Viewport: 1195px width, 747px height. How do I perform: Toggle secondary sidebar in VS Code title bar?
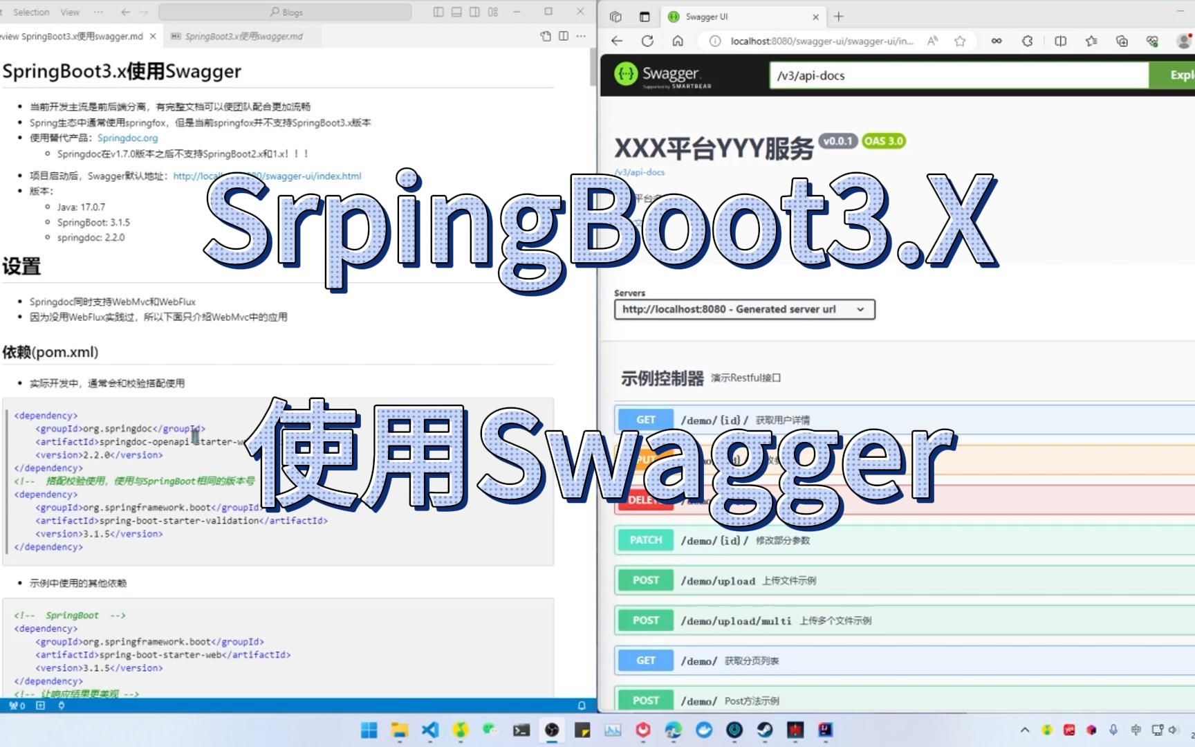474,12
